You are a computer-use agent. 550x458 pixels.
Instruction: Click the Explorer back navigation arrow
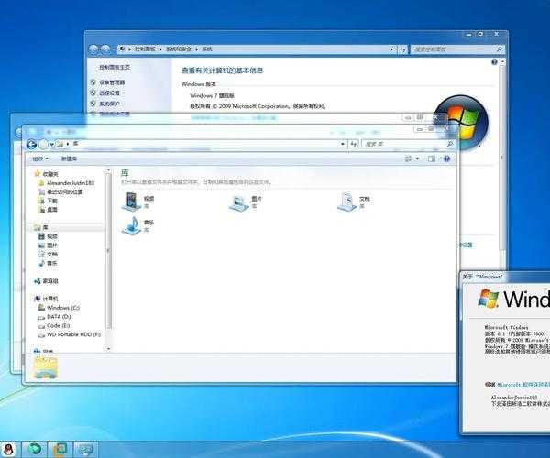(32, 144)
